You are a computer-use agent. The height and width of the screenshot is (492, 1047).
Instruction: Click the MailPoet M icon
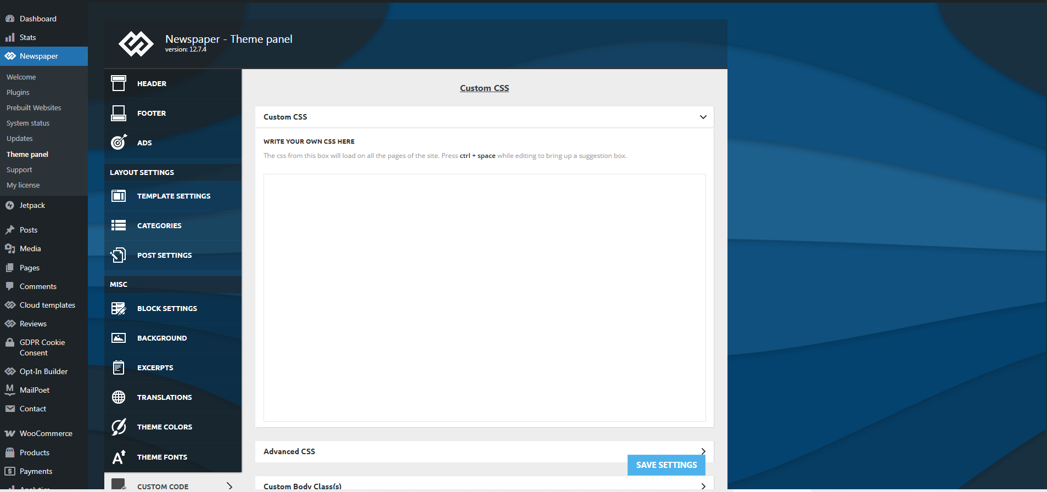(10, 390)
